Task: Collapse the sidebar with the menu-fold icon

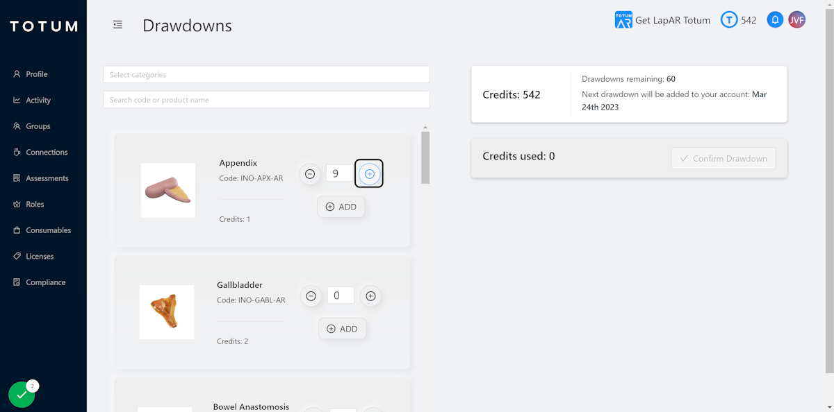Action: (x=118, y=25)
